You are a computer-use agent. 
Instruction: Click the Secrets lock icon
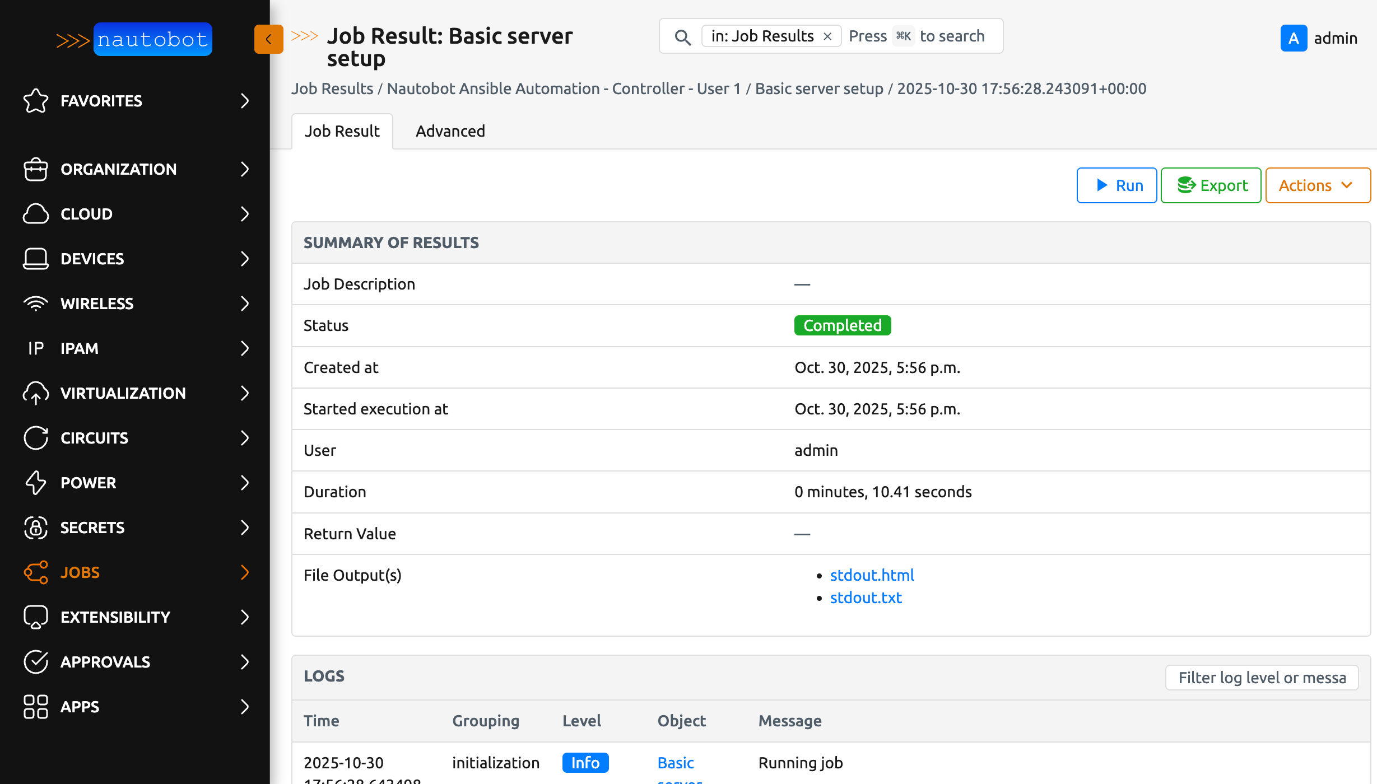click(36, 528)
